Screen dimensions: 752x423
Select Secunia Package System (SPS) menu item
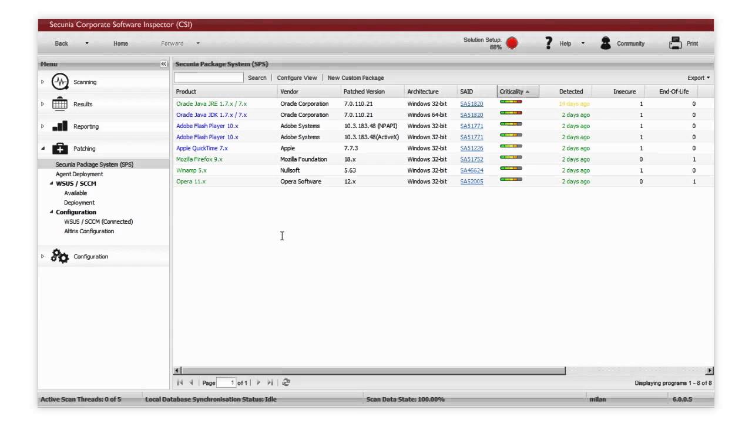tap(95, 164)
